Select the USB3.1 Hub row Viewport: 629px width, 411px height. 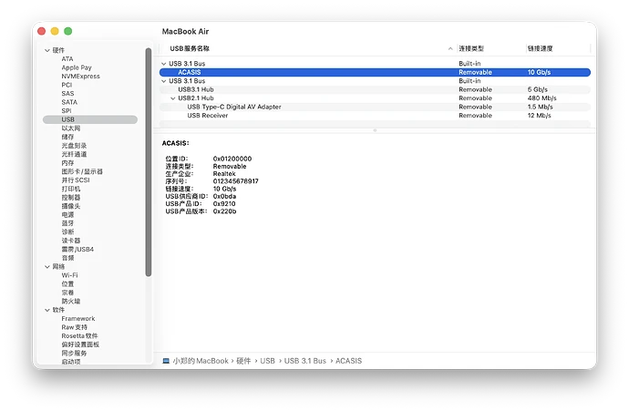click(375, 90)
